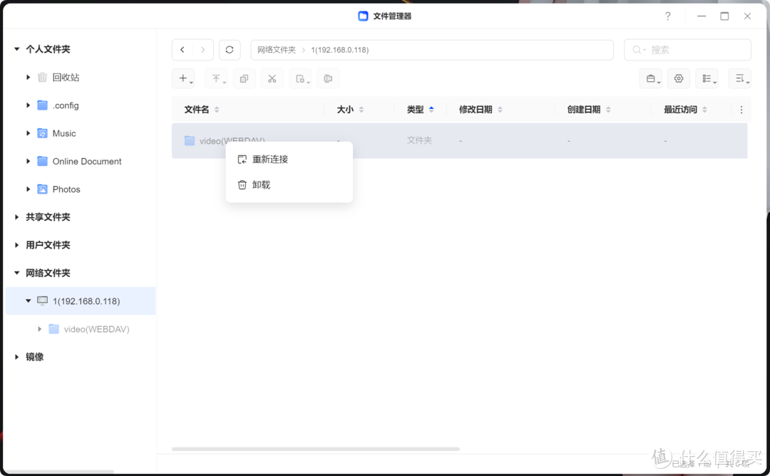Open the settings gear in the toolbar
The width and height of the screenshot is (770, 476).
pos(679,78)
